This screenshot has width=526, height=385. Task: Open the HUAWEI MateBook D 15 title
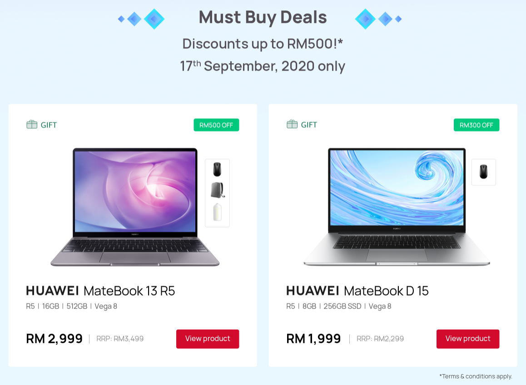click(357, 291)
